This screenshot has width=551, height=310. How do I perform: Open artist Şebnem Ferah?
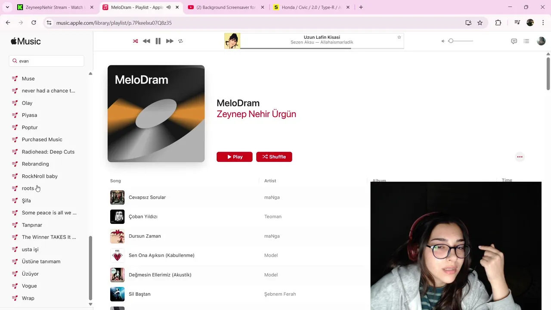click(280, 294)
